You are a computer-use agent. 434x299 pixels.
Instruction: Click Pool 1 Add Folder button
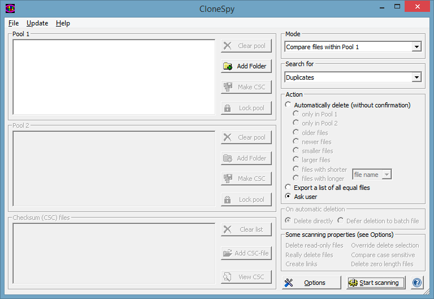(246, 66)
